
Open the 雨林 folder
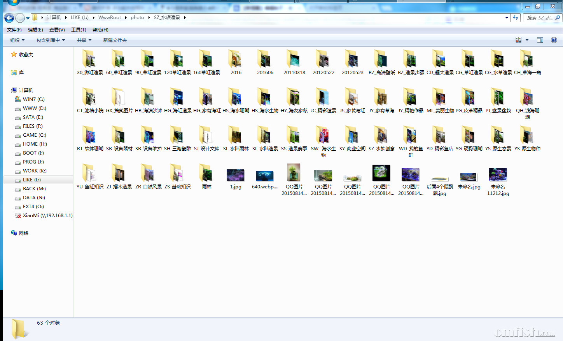206,176
